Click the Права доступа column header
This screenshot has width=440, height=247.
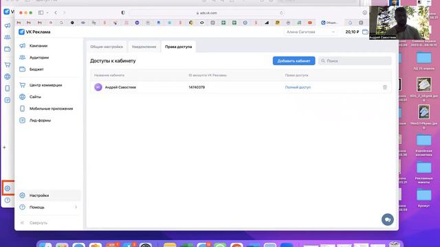(x=296, y=75)
